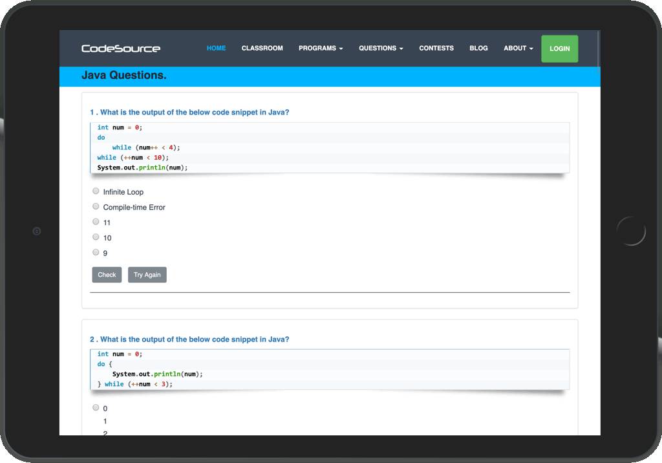Expand the ABOUT dropdown menu
Image resolution: width=662 pixels, height=463 pixels.
tap(518, 48)
